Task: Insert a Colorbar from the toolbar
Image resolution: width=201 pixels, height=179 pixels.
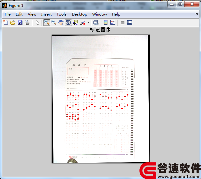Action: 106,22
